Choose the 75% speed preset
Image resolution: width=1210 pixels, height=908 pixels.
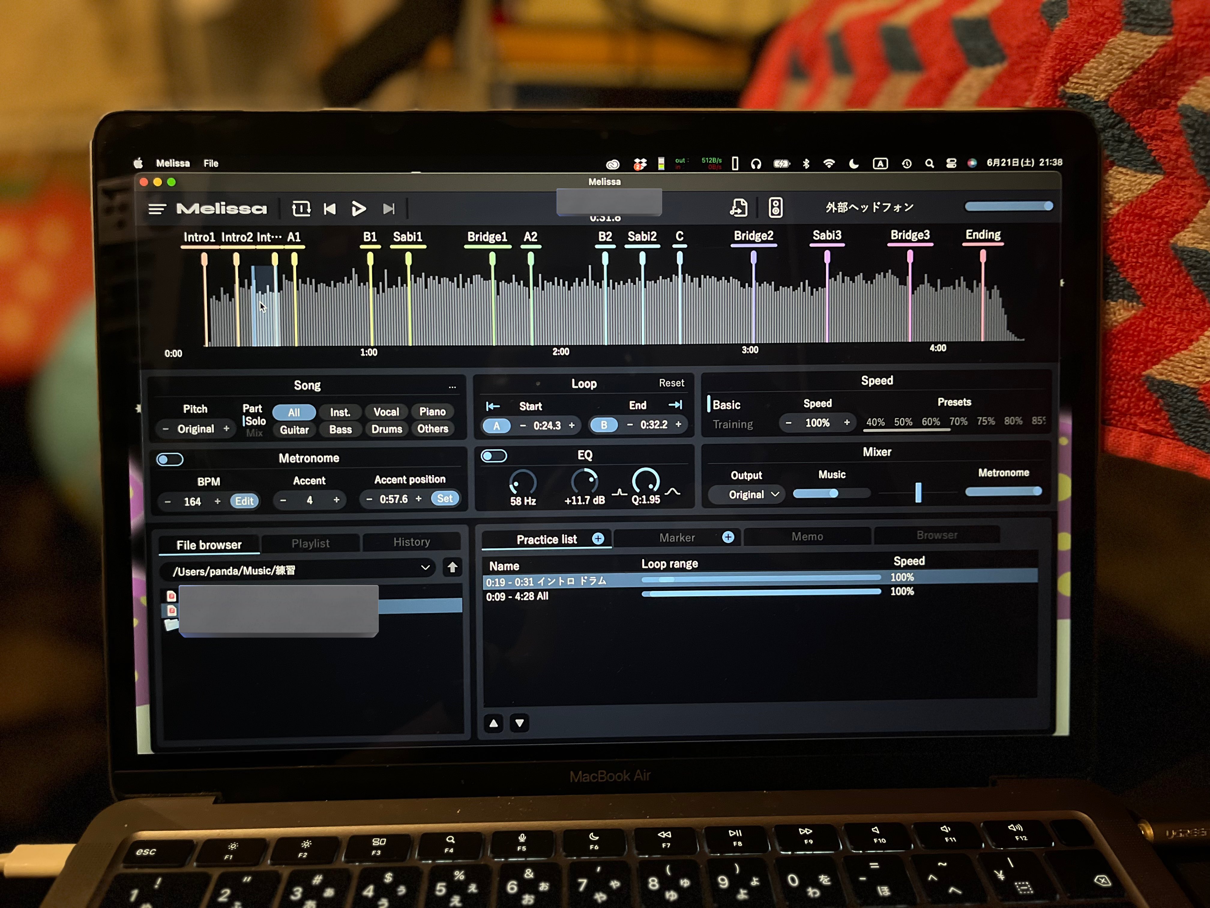click(x=986, y=421)
